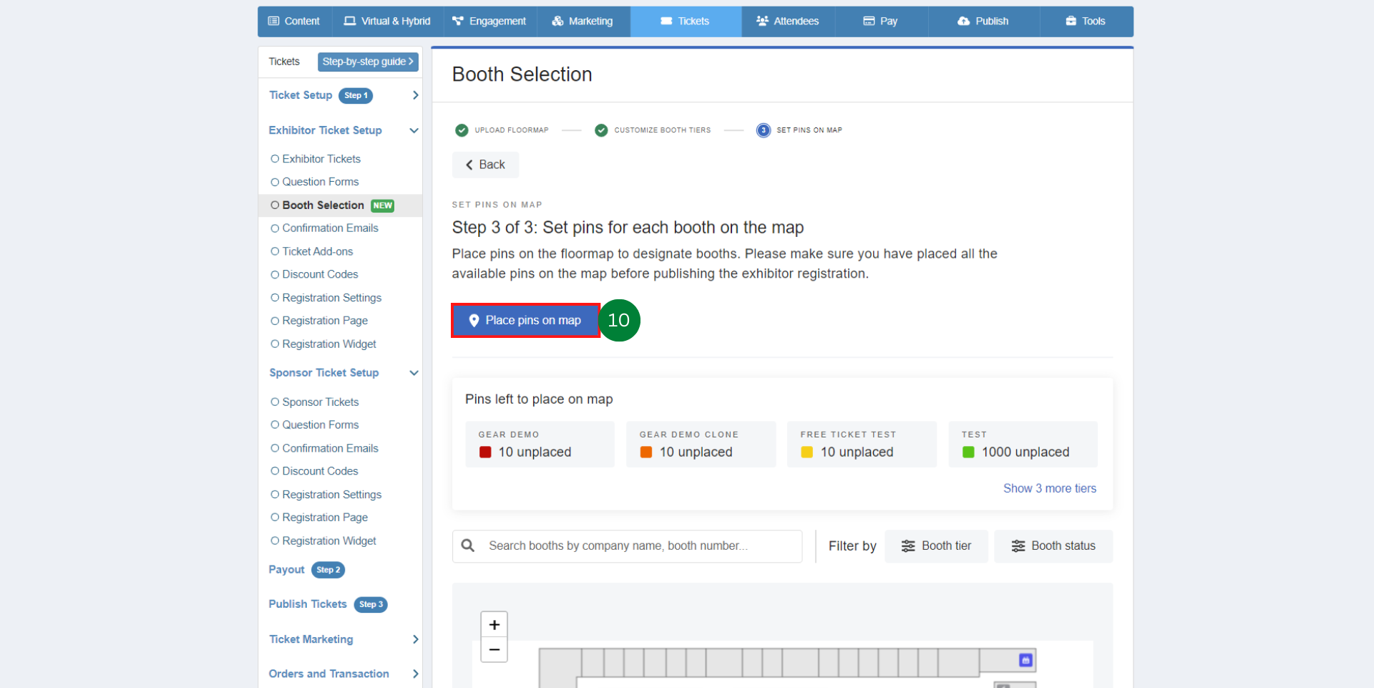The height and width of the screenshot is (688, 1374).
Task: Click the green check beside Upload Floormap
Action: pos(462,130)
